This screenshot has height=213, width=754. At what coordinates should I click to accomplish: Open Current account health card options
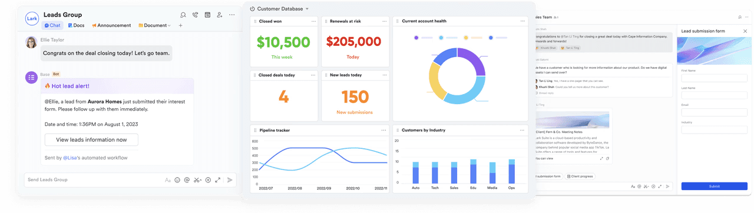point(523,21)
